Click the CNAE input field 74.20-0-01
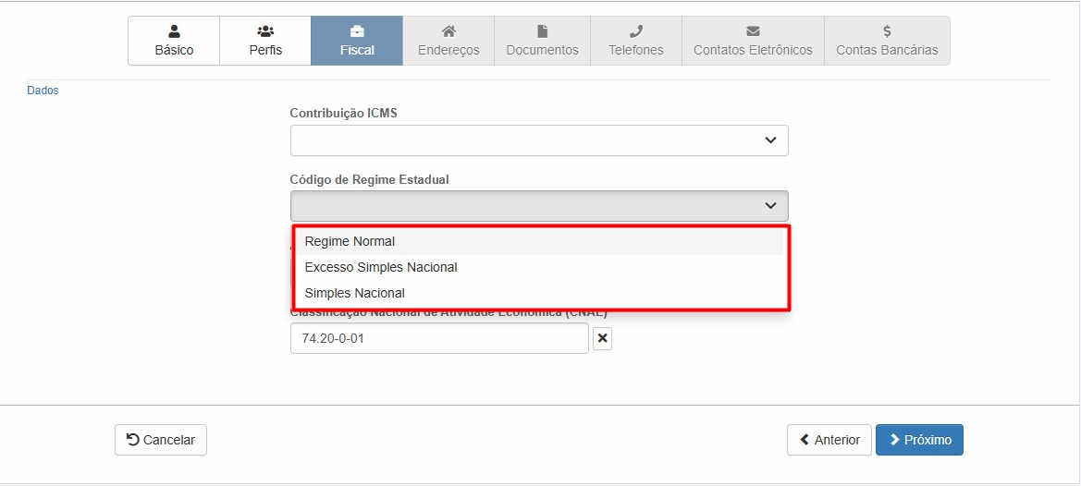 pos(438,338)
